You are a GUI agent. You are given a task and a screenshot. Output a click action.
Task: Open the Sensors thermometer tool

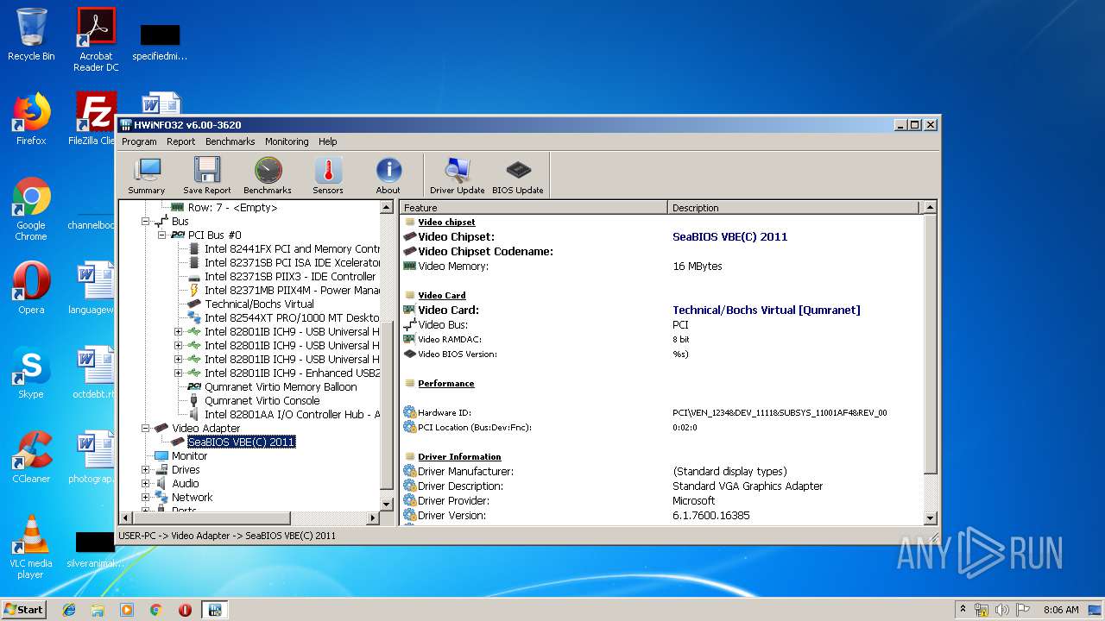(328, 176)
